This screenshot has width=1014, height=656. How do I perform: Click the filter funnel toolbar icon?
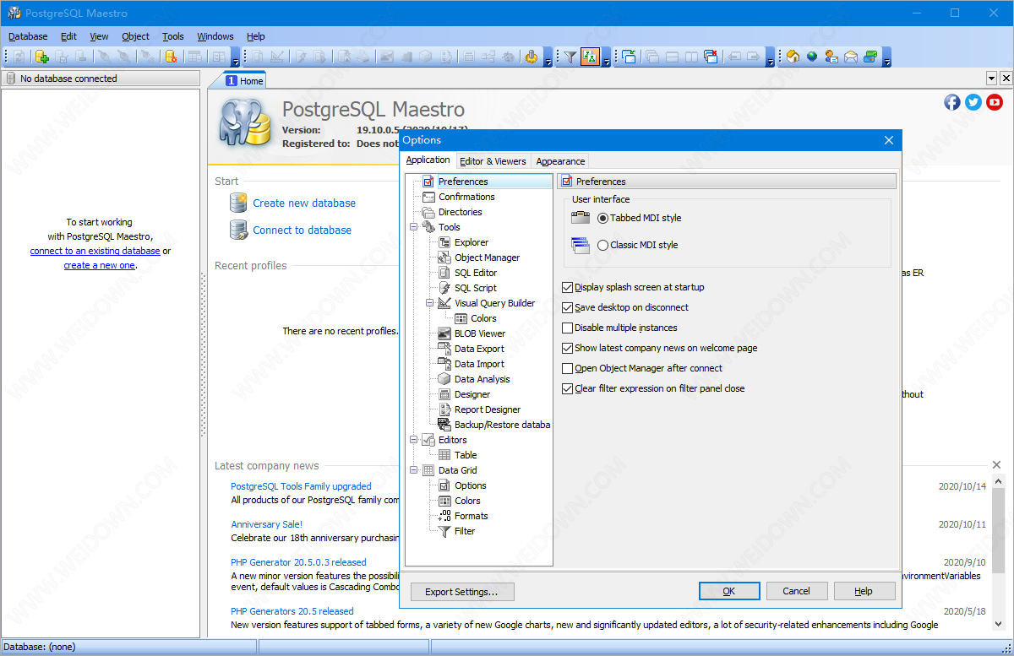pyautogui.click(x=570, y=57)
